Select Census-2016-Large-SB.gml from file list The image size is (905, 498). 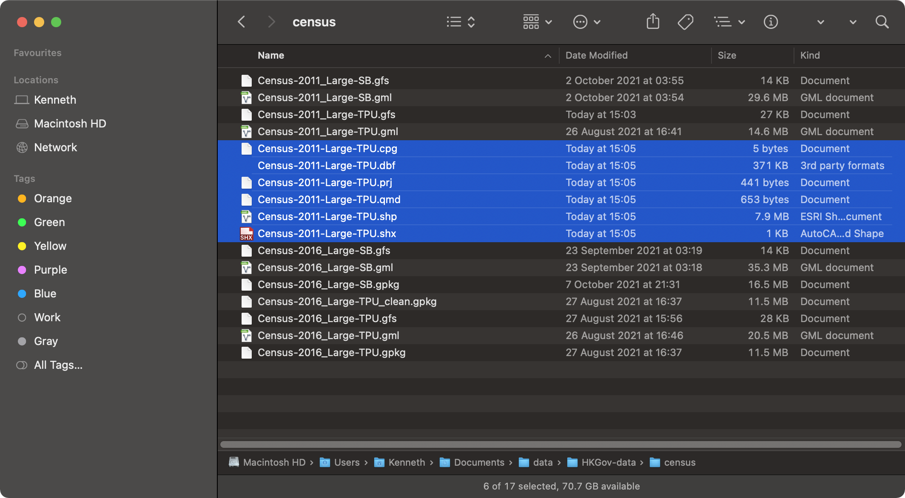click(325, 267)
